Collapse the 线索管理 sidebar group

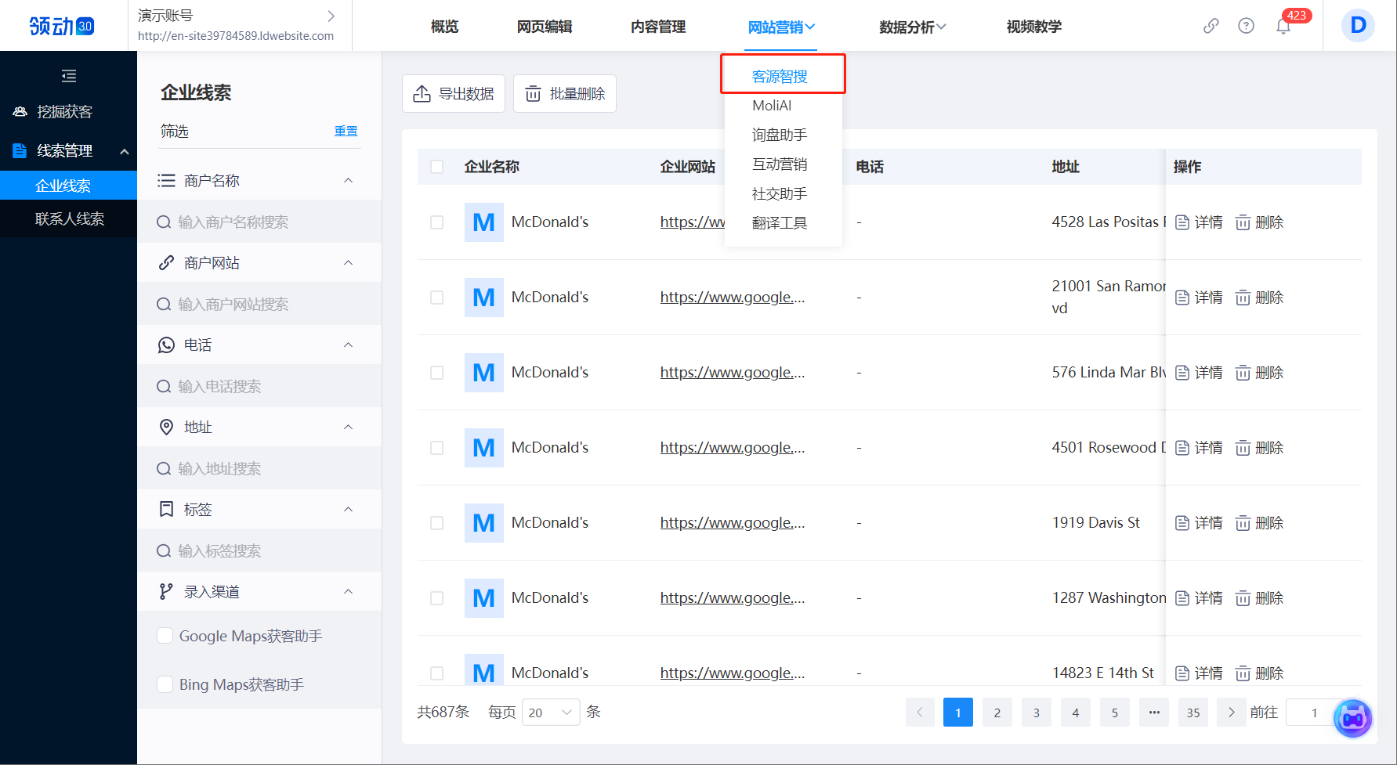(124, 151)
